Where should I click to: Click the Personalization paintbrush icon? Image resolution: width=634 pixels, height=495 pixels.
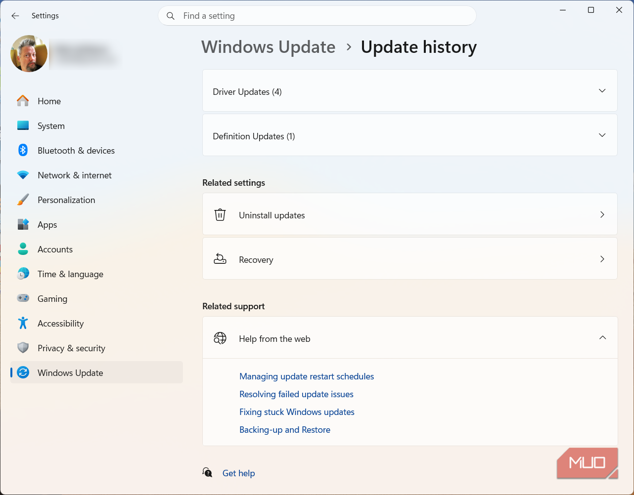tap(23, 200)
